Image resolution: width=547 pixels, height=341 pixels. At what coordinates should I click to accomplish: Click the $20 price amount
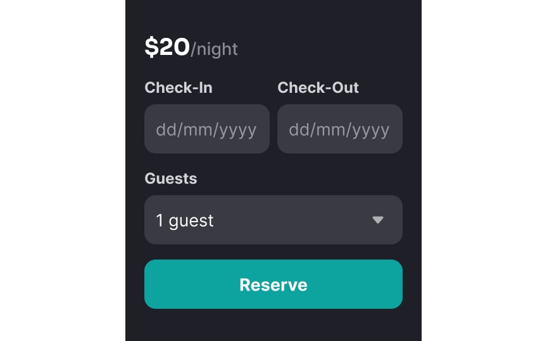(167, 47)
